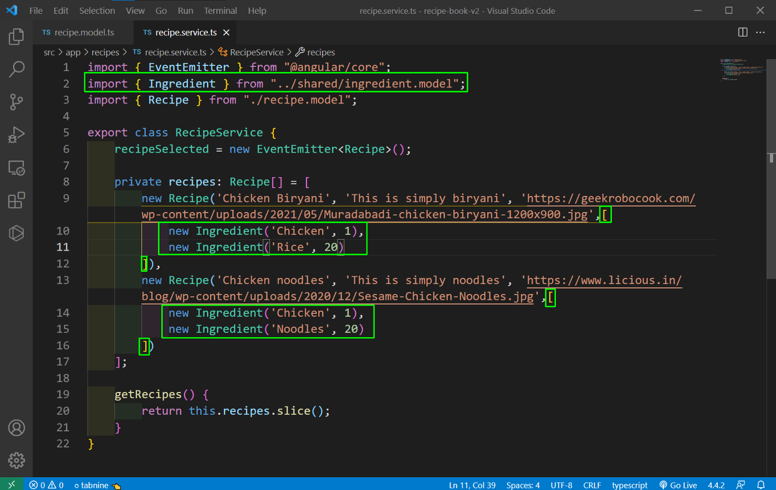The width and height of the screenshot is (776, 490).
Task: Open the Source Control view
Action: click(16, 102)
